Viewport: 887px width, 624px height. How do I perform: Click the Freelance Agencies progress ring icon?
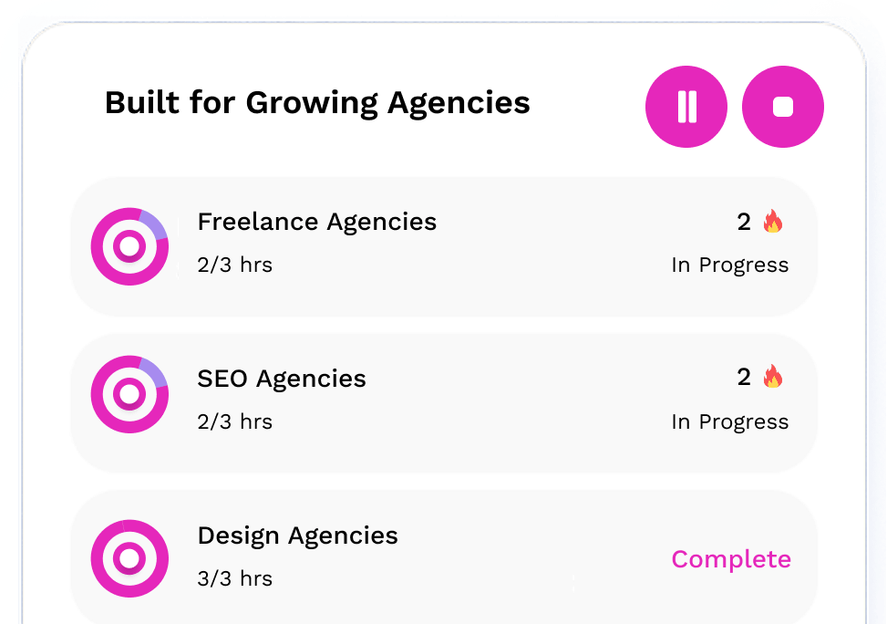129,246
